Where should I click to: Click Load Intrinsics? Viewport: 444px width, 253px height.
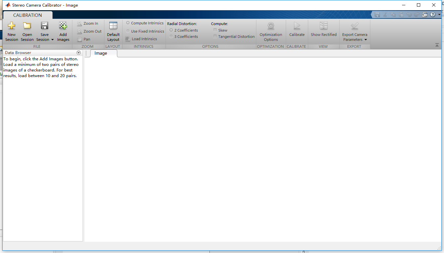click(142, 39)
